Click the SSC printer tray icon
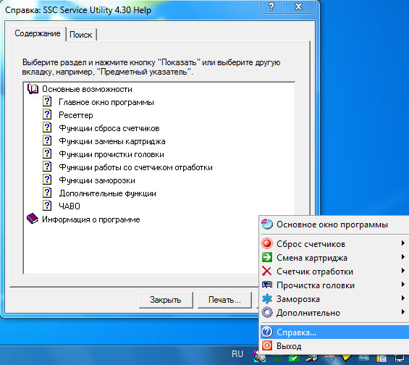The width and height of the screenshot is (409, 365). coord(259,356)
